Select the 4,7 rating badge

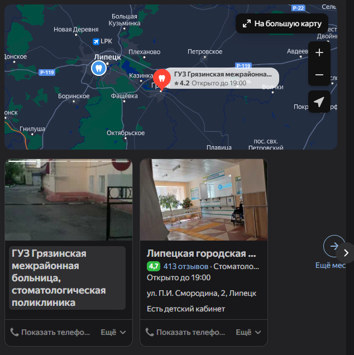coord(154,266)
